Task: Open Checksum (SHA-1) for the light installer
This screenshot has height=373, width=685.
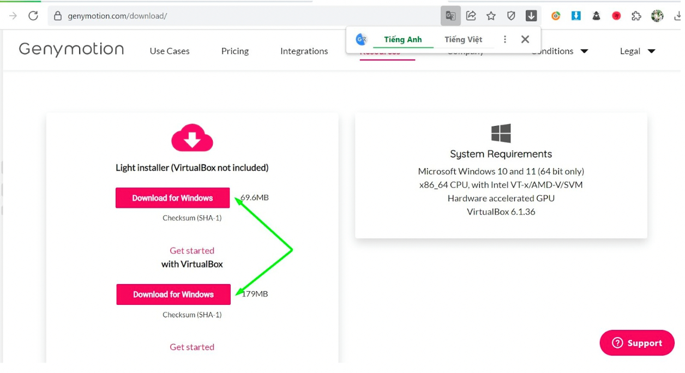Action: pos(192,218)
